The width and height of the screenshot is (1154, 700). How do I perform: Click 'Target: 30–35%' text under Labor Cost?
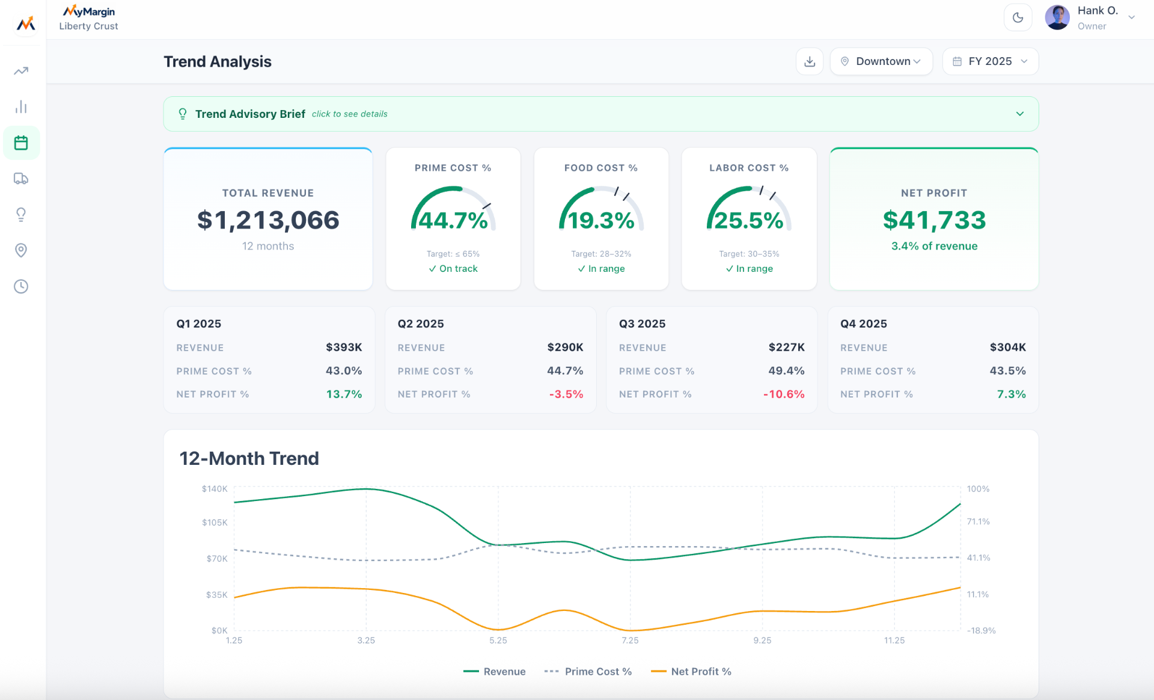(x=749, y=254)
